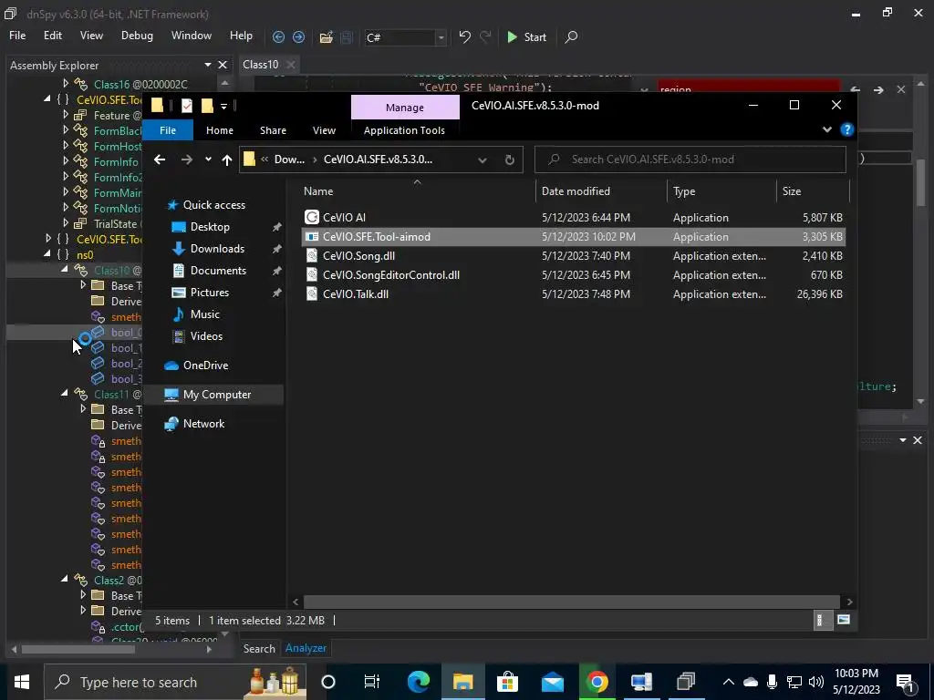Open Explorer View ribbon tab
Image resolution: width=934 pixels, height=700 pixels.
[x=324, y=130]
